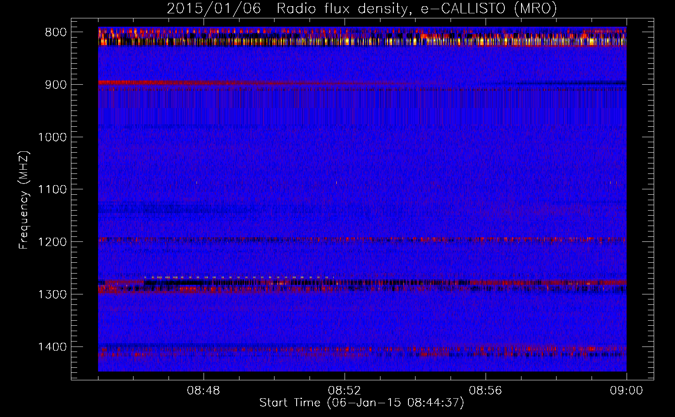Click the 1100 frequency tick label
Viewport: 675px width, 417px height.
click(x=53, y=190)
